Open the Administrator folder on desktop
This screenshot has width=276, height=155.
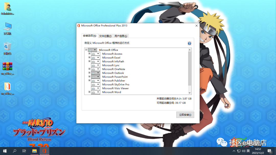coord(7,8)
